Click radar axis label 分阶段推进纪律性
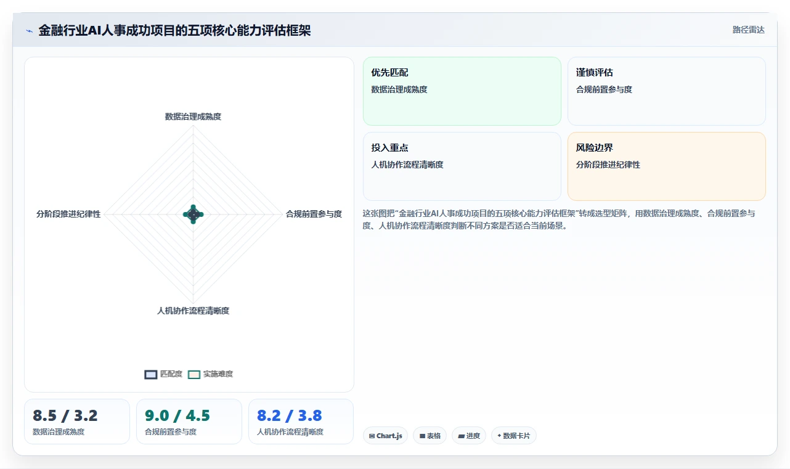790x469 pixels. click(x=68, y=214)
